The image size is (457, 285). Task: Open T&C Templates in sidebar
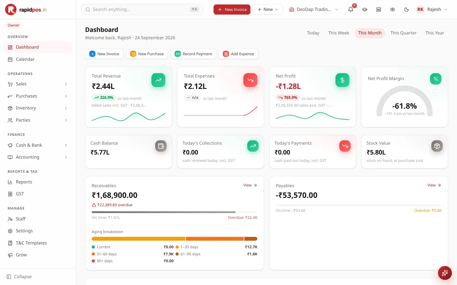38,243
